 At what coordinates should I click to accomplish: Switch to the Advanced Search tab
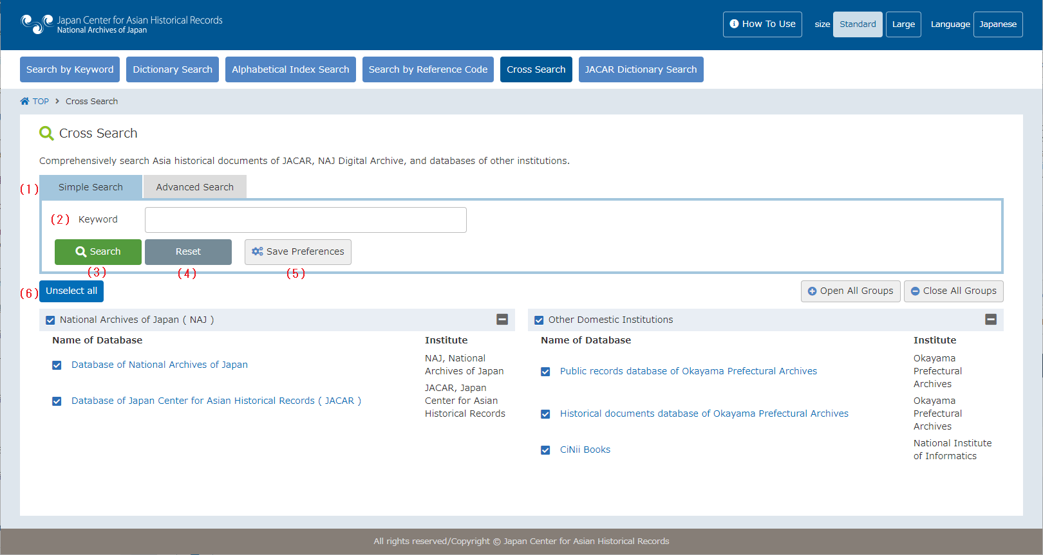pyautogui.click(x=195, y=187)
